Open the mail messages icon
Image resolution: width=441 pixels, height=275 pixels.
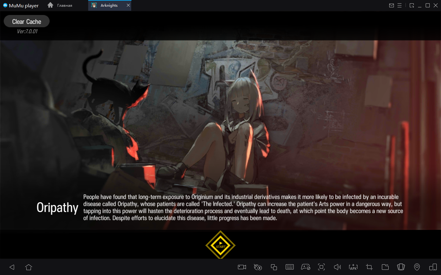point(391,6)
